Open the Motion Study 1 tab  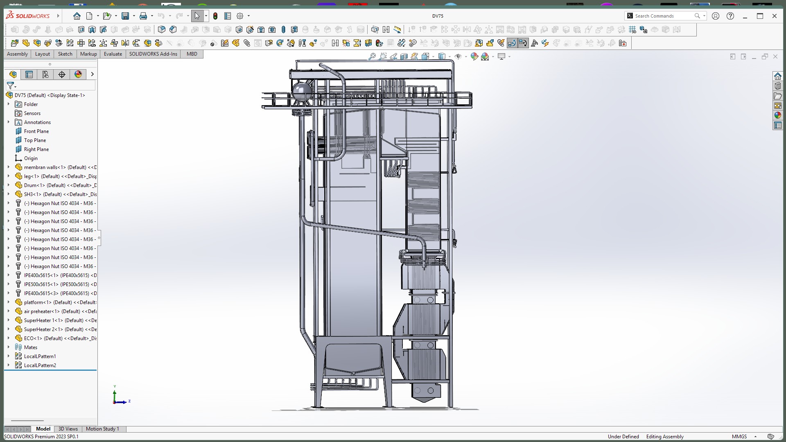(102, 429)
